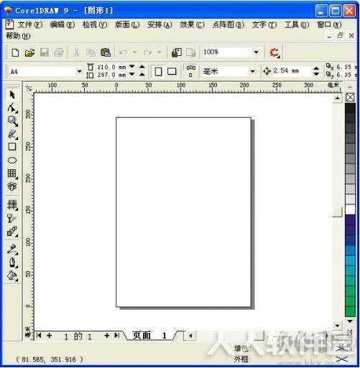Select the Fill bucket tool
The height and width of the screenshot is (368, 360).
(x=12, y=275)
